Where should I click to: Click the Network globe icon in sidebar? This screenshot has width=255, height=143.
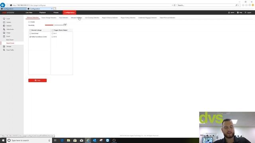pos(4,25)
